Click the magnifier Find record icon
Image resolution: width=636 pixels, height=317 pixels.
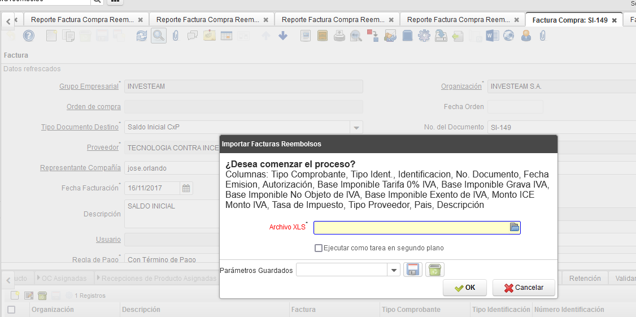[158, 36]
